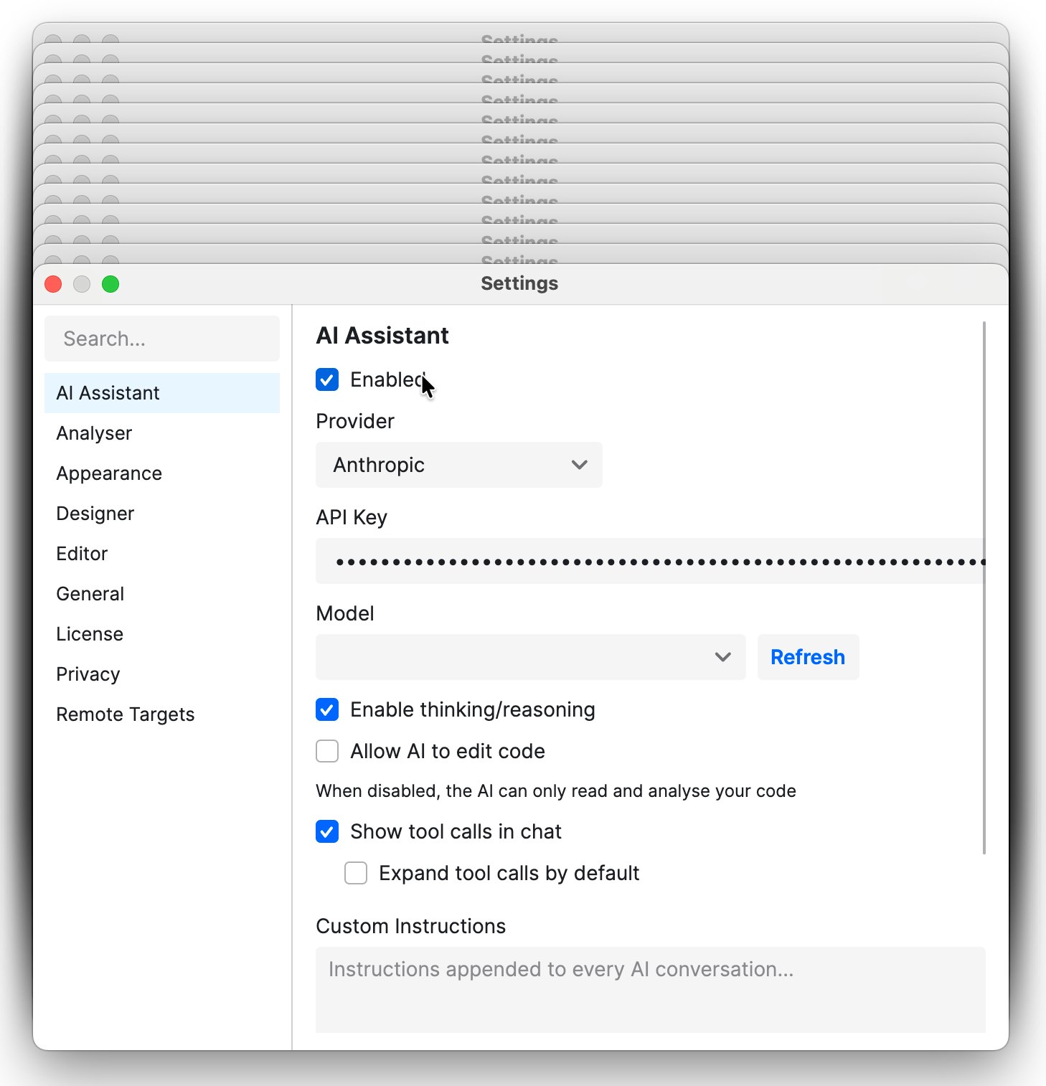
Task: Open the Editor settings category
Action: pyautogui.click(x=162, y=554)
